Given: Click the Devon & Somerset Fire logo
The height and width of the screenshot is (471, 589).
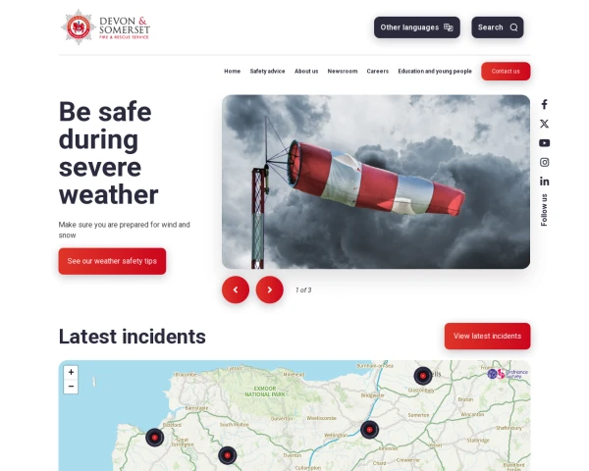Looking at the screenshot, I should pyautogui.click(x=106, y=27).
